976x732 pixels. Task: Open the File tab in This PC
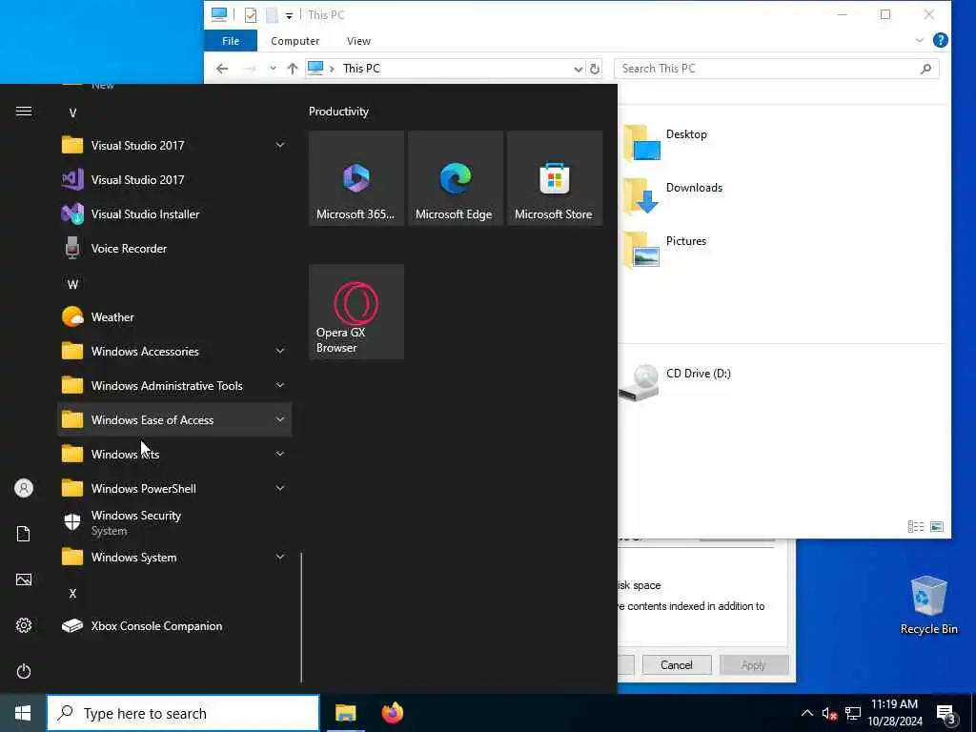[231, 40]
